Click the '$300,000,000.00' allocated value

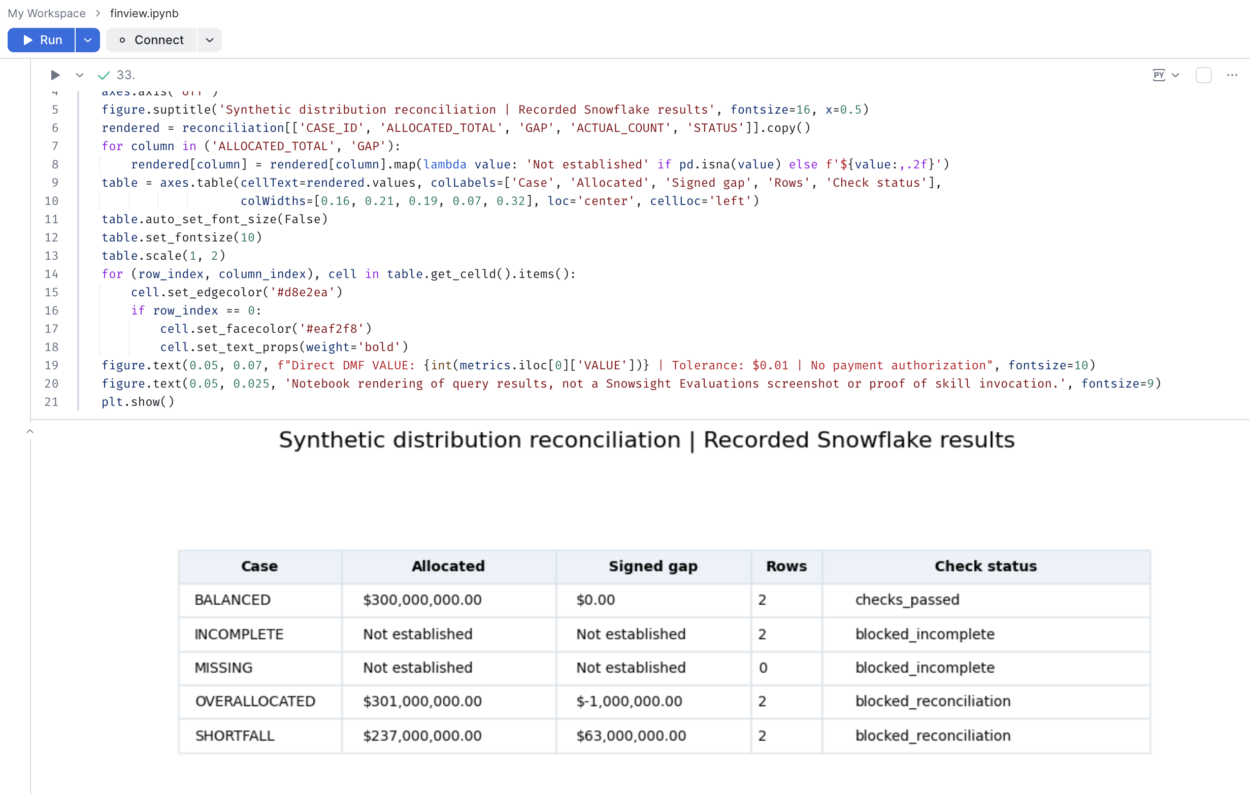click(422, 600)
